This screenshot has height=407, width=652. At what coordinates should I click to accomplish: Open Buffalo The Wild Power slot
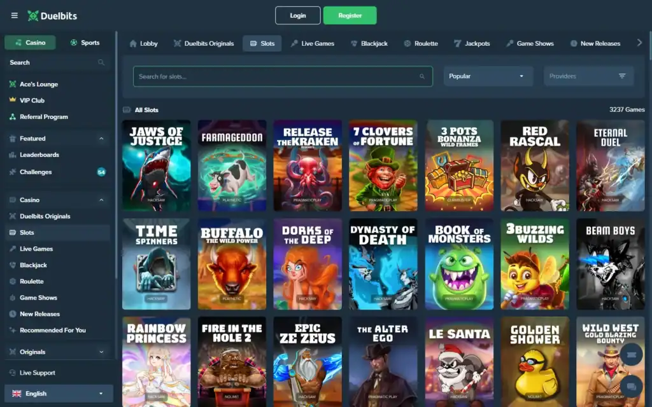point(232,264)
